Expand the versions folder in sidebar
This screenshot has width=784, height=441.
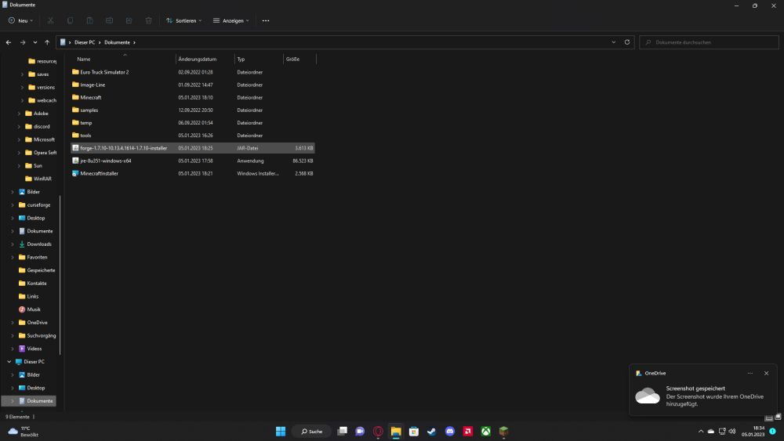click(x=22, y=88)
